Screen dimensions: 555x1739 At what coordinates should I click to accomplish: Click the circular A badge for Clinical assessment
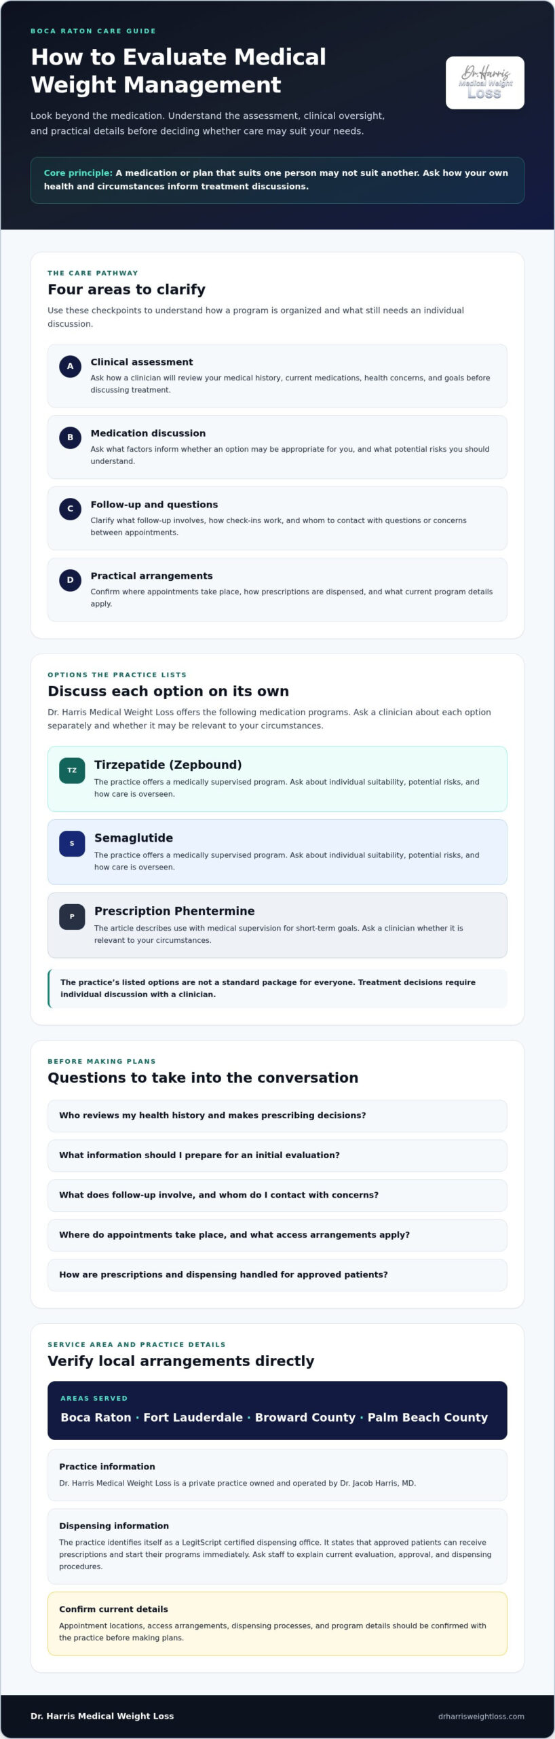(x=70, y=366)
